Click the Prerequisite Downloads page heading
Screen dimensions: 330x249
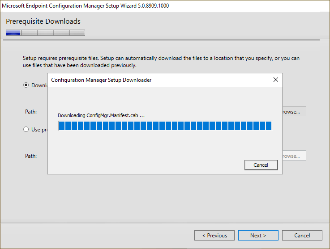pyautogui.click(x=43, y=21)
